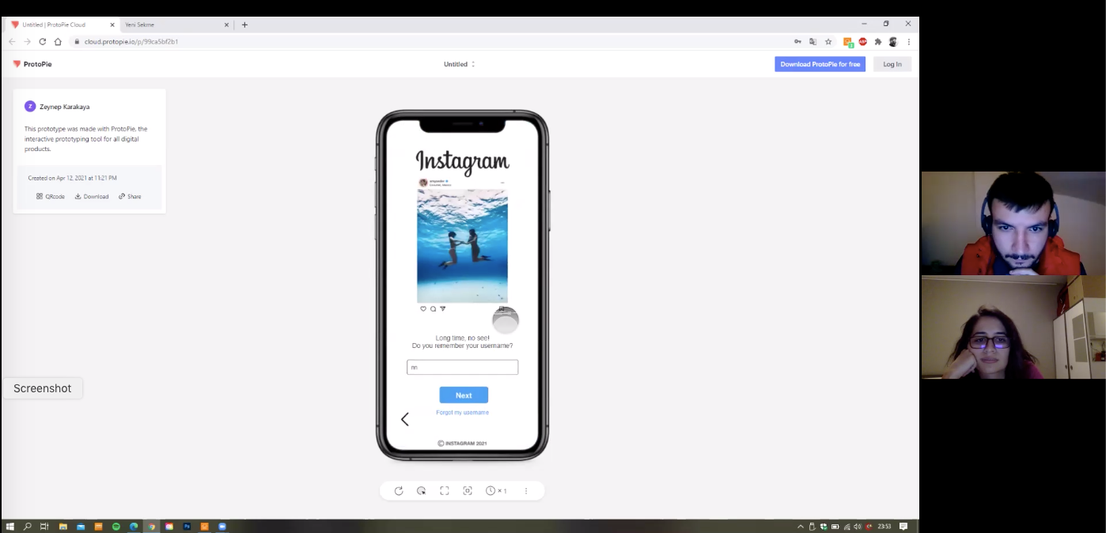This screenshot has width=1106, height=533.
Task: Click the browser home button
Action: (58, 42)
